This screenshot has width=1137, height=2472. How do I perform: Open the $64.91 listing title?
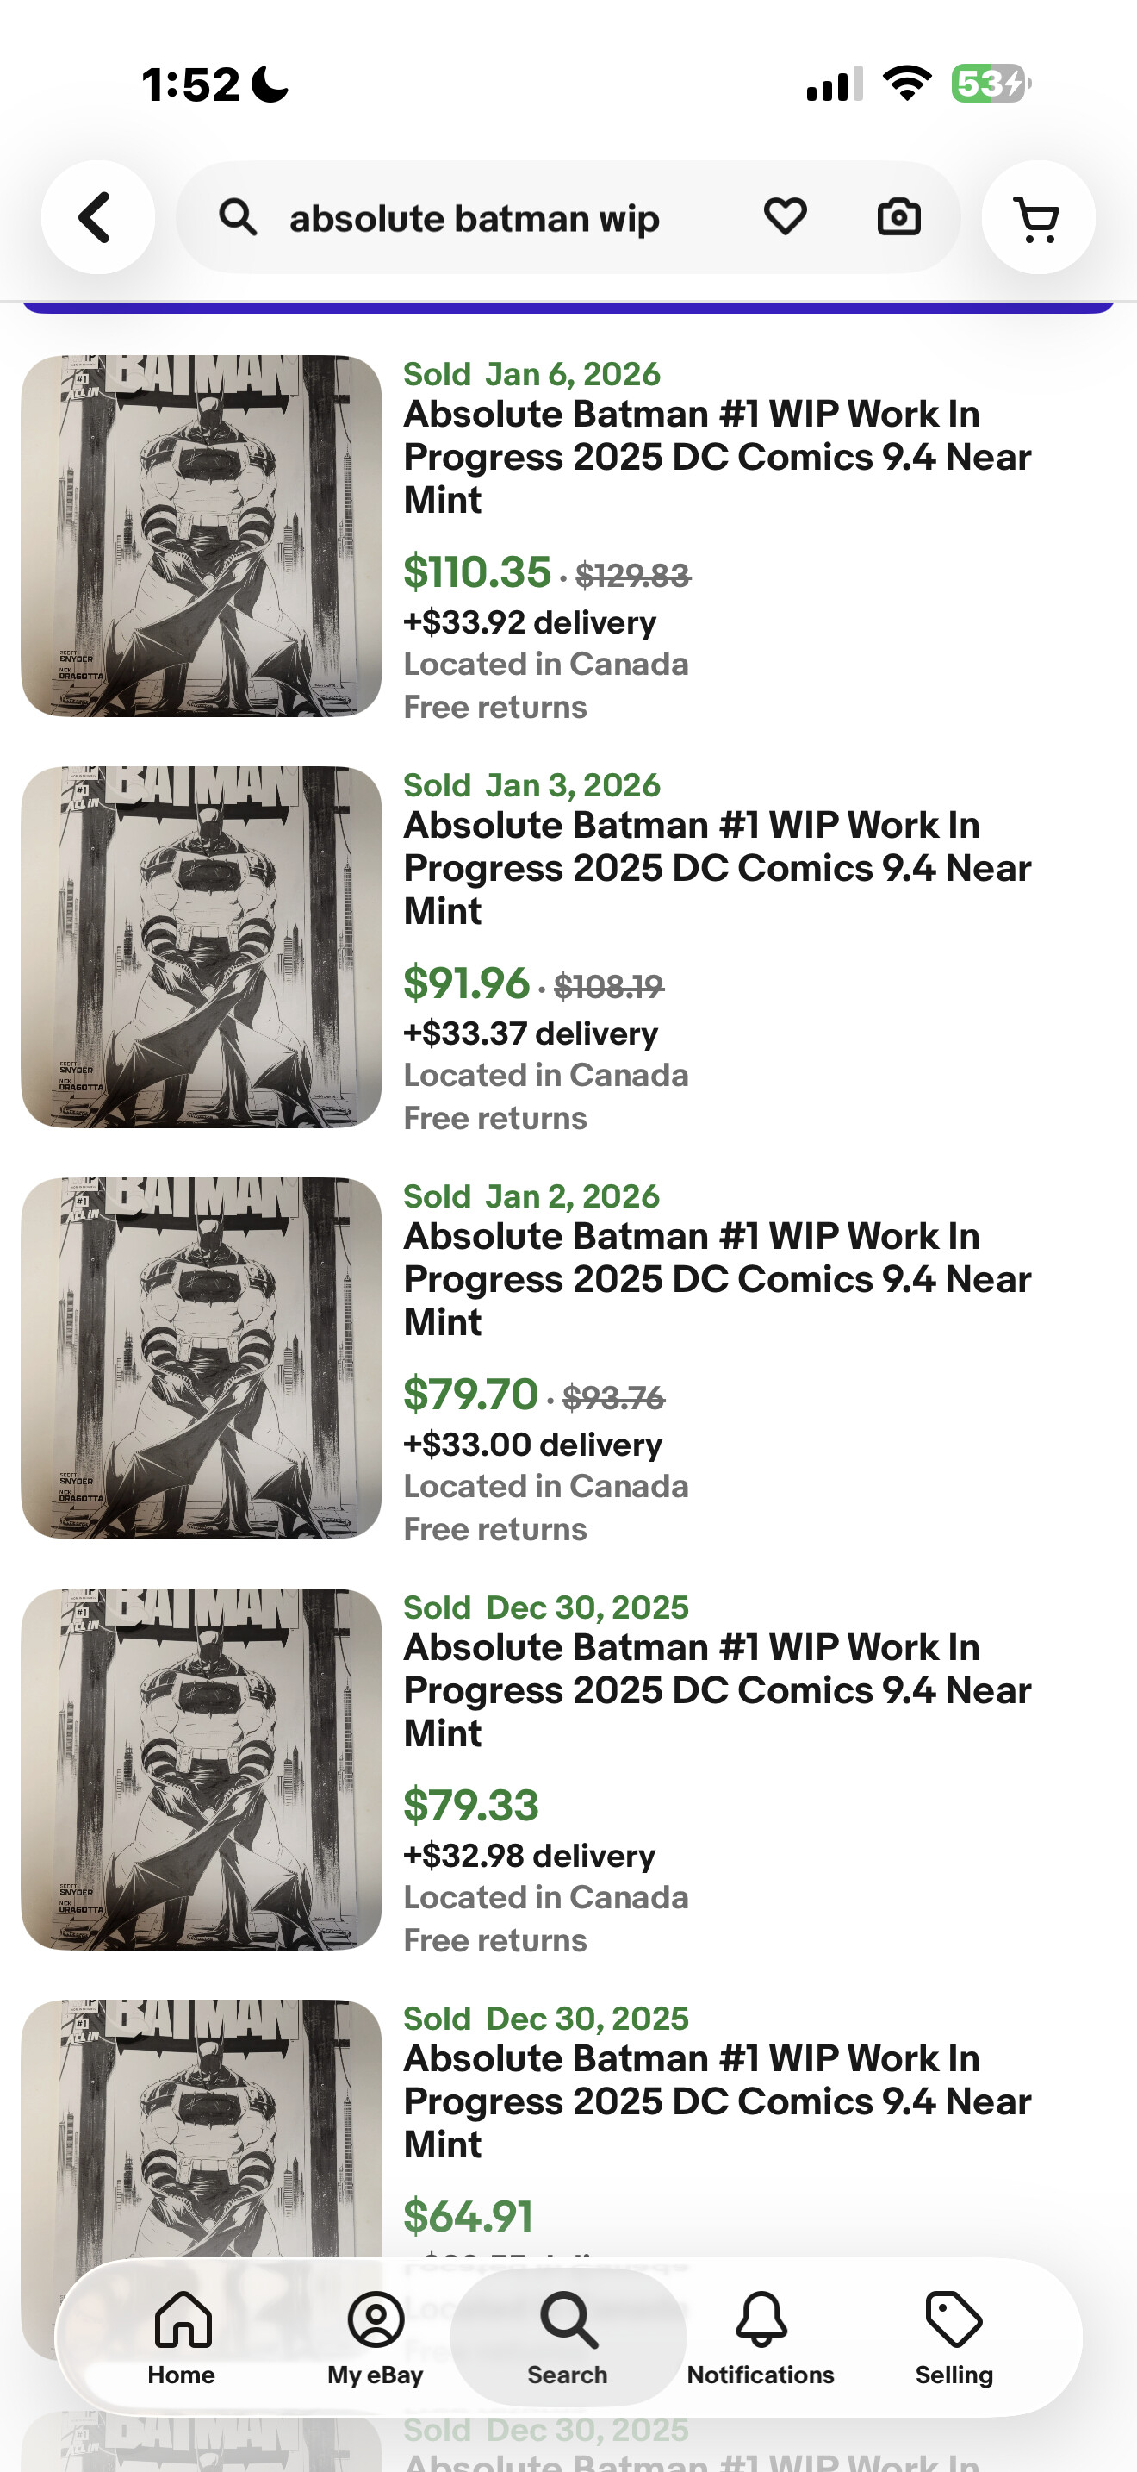[716, 2101]
